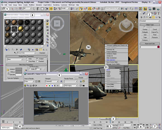Click Get Material in Material Editor
This screenshot has height=130, width=162.
[6, 50]
